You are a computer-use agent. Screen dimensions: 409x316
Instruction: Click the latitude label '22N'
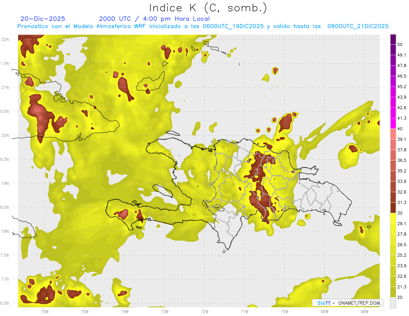click(x=5, y=40)
